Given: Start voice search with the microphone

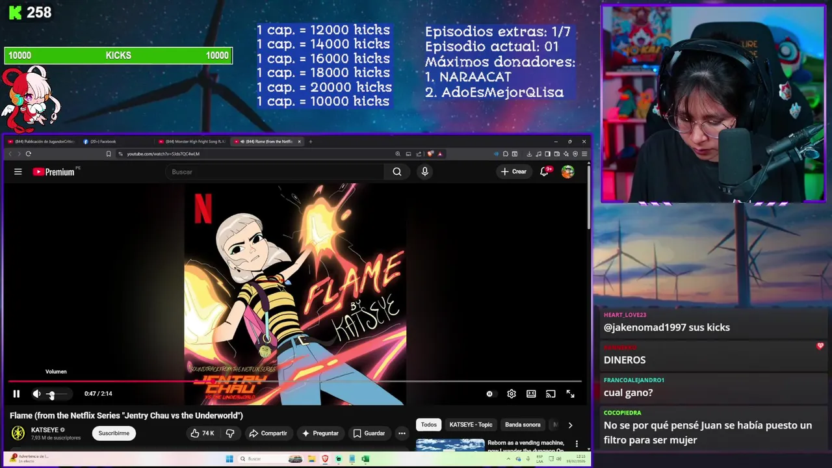Looking at the screenshot, I should click(424, 172).
